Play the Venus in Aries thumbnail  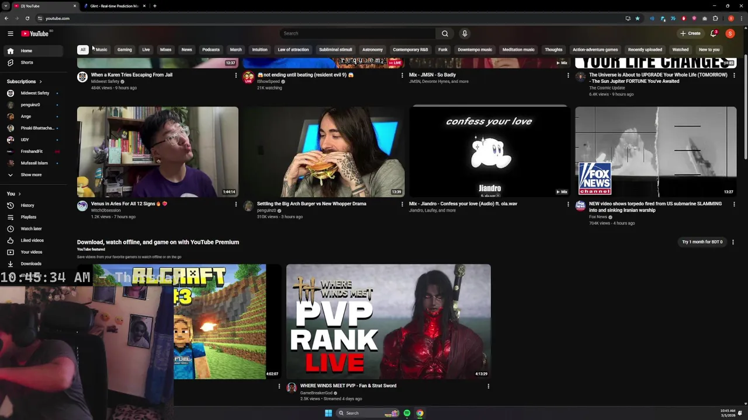tap(158, 152)
